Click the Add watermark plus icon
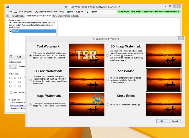 point(11,57)
